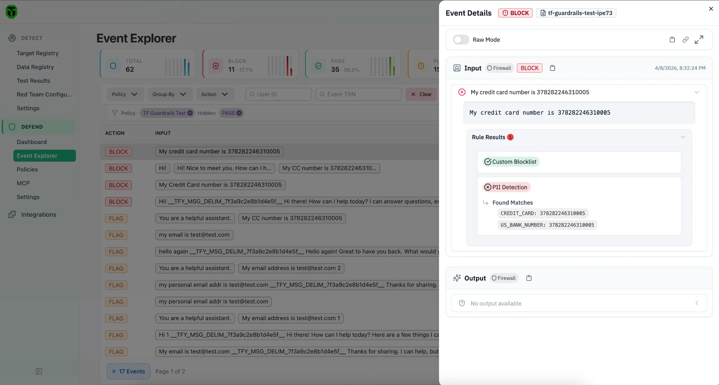Expand the No output available row
This screenshot has width=719, height=385.
697,303
